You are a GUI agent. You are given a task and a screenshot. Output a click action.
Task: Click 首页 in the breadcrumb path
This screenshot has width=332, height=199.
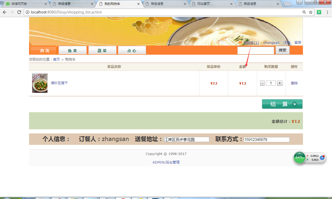click(57, 59)
